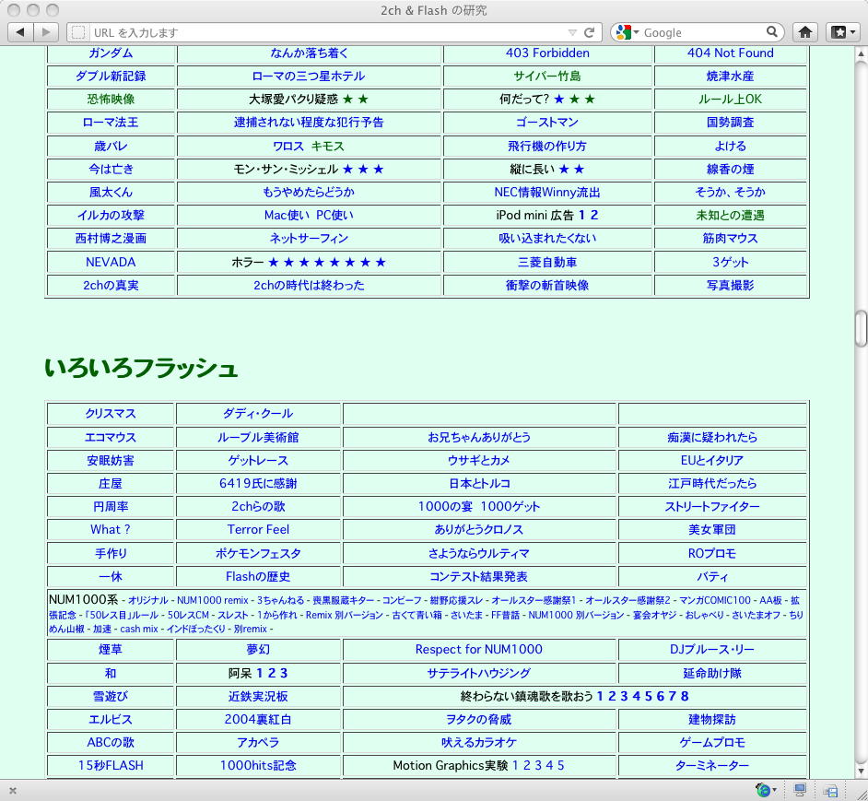Open the 恐怖映像 link

tap(111, 100)
